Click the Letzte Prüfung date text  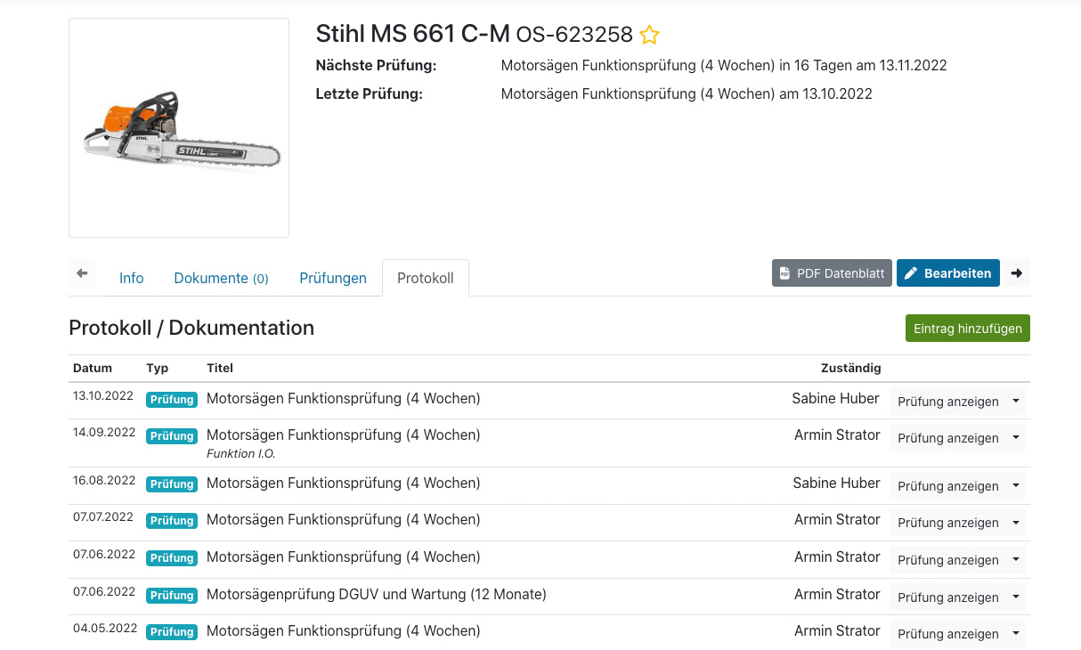pyautogui.click(x=687, y=93)
